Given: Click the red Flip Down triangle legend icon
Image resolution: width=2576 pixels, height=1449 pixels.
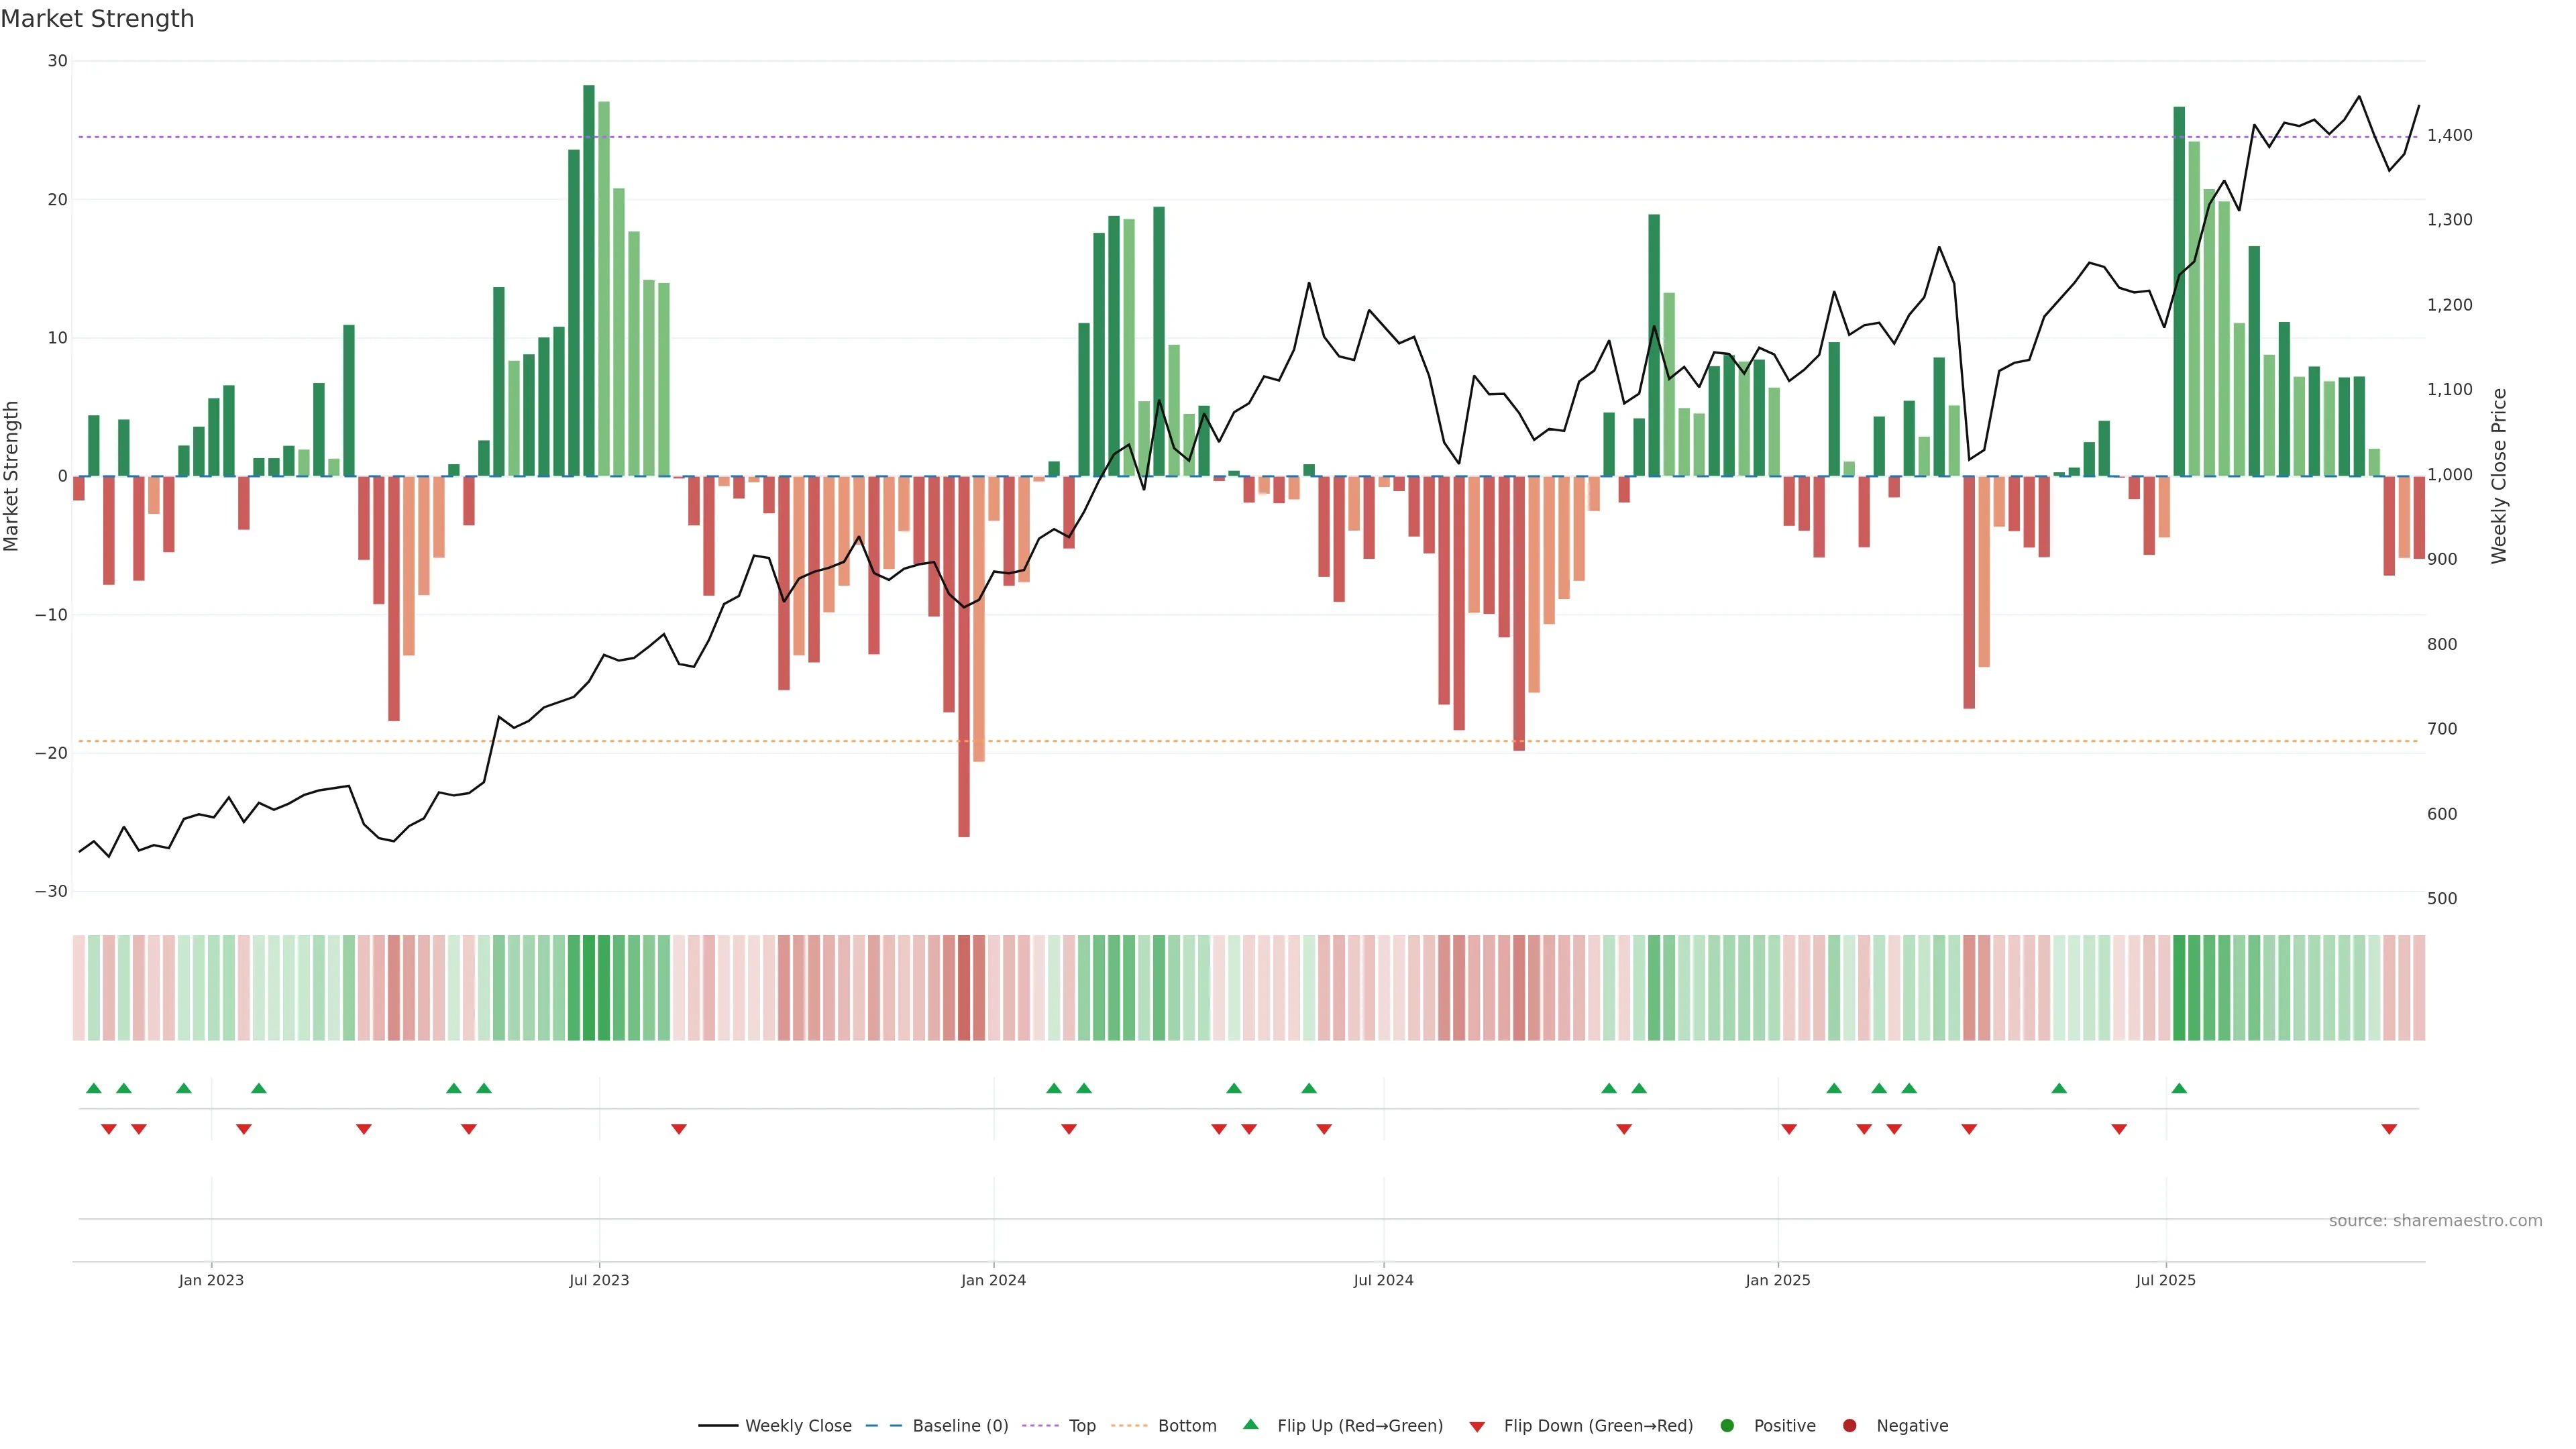Looking at the screenshot, I should coord(1477,1427).
